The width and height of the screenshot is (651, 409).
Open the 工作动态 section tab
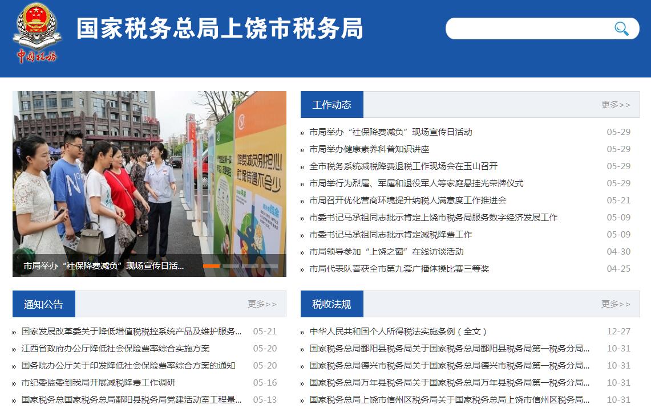(x=331, y=105)
